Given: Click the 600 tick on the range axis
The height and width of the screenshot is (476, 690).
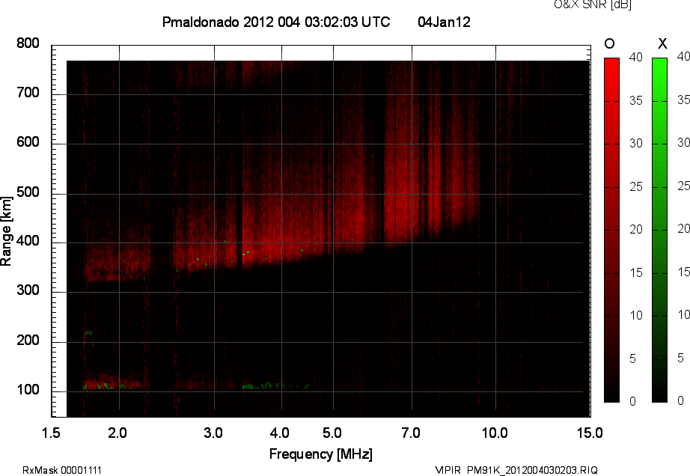Looking at the screenshot, I should tap(28, 142).
